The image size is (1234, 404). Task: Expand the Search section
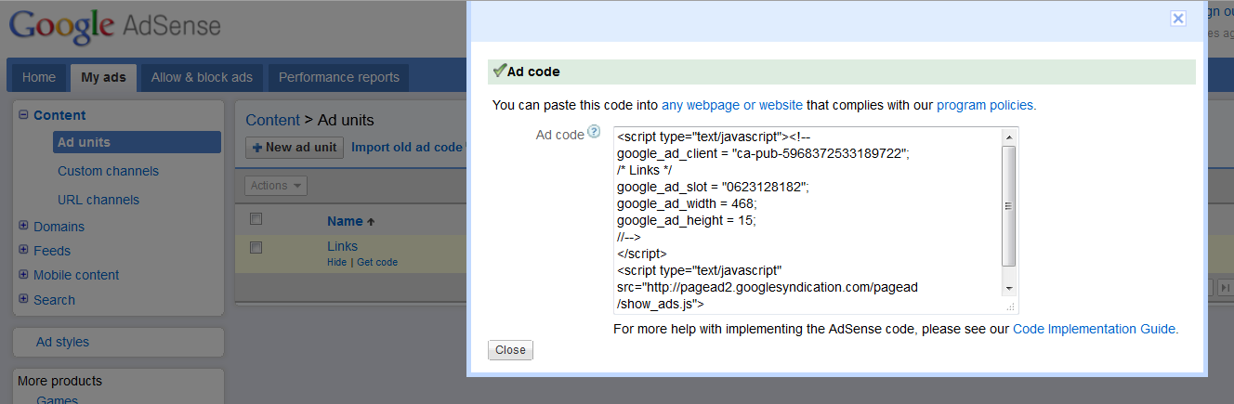click(x=23, y=299)
